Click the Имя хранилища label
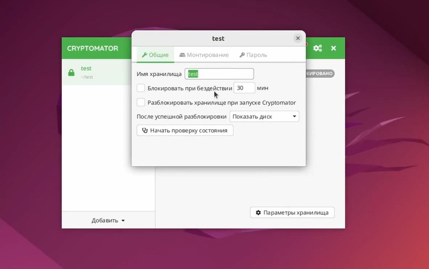 point(159,74)
